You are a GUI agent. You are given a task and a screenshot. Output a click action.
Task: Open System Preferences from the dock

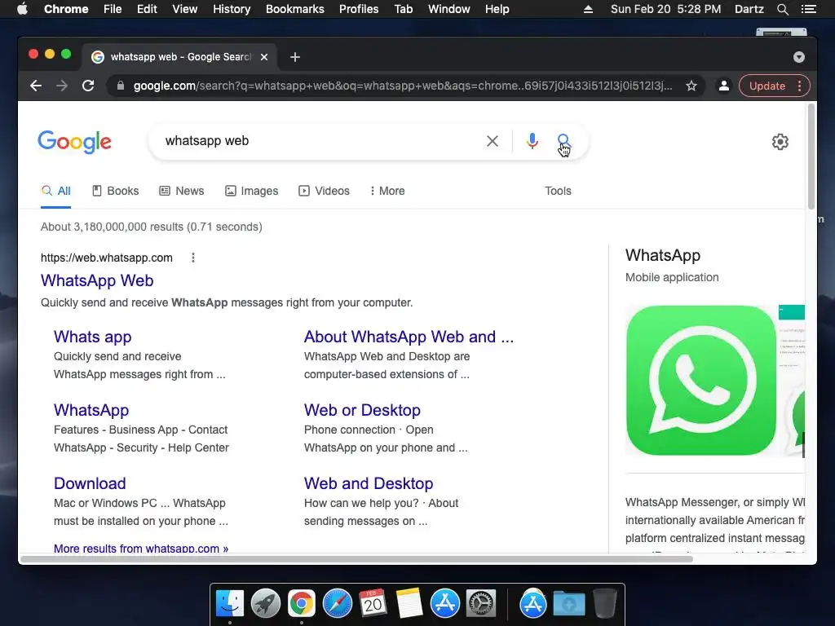coord(481,604)
